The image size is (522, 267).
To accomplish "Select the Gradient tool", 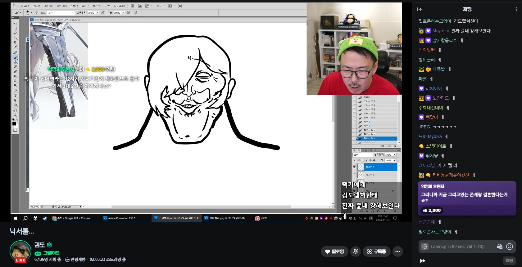I will [x=15, y=76].
